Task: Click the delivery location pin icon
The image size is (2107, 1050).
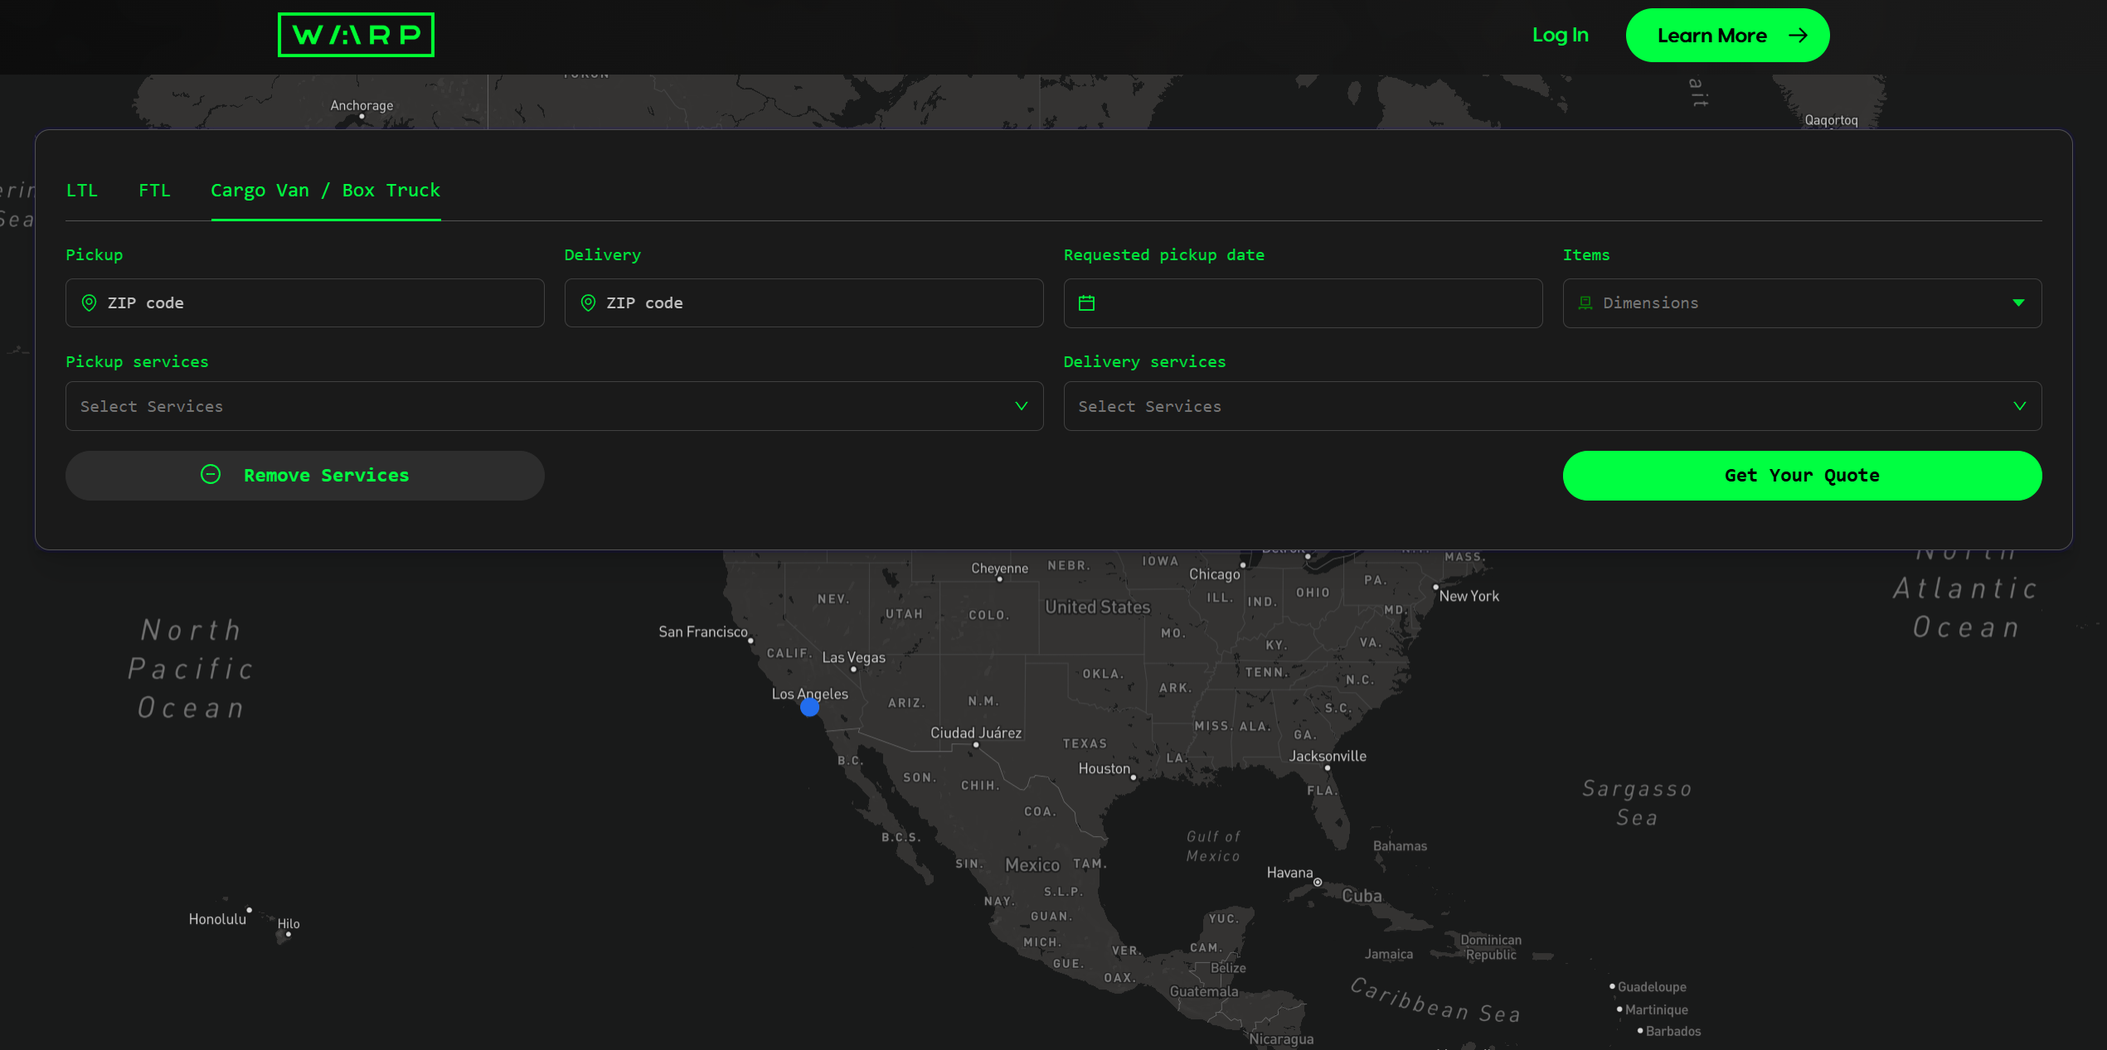Action: click(588, 302)
